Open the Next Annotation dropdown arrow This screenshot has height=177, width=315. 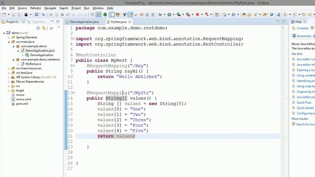pos(290,14)
